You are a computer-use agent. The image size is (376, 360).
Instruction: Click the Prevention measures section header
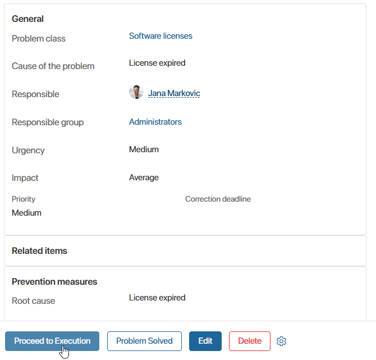point(54,281)
